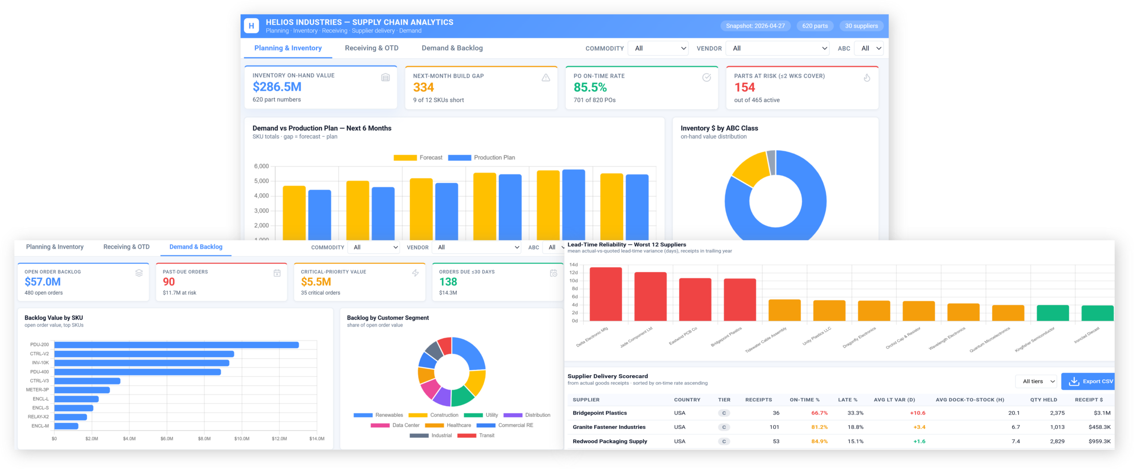Toggle Utility legend swatch
The height and width of the screenshot is (469, 1134).
pyautogui.click(x=473, y=415)
